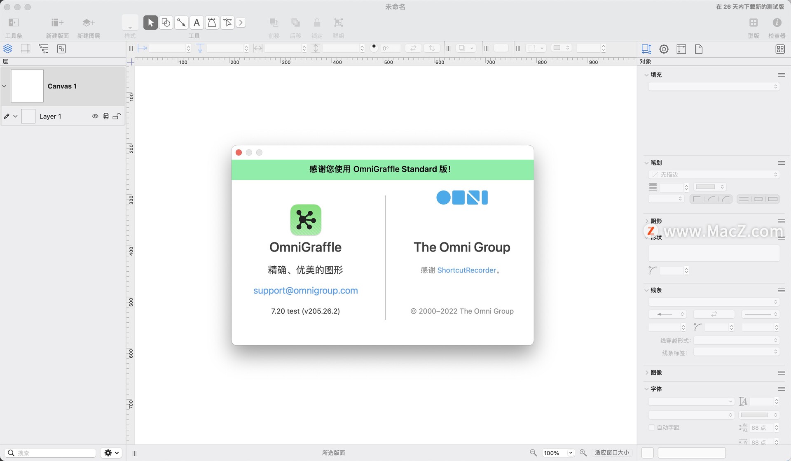Close the About OmniGraffle dialog
The height and width of the screenshot is (461, 791).
(x=239, y=153)
